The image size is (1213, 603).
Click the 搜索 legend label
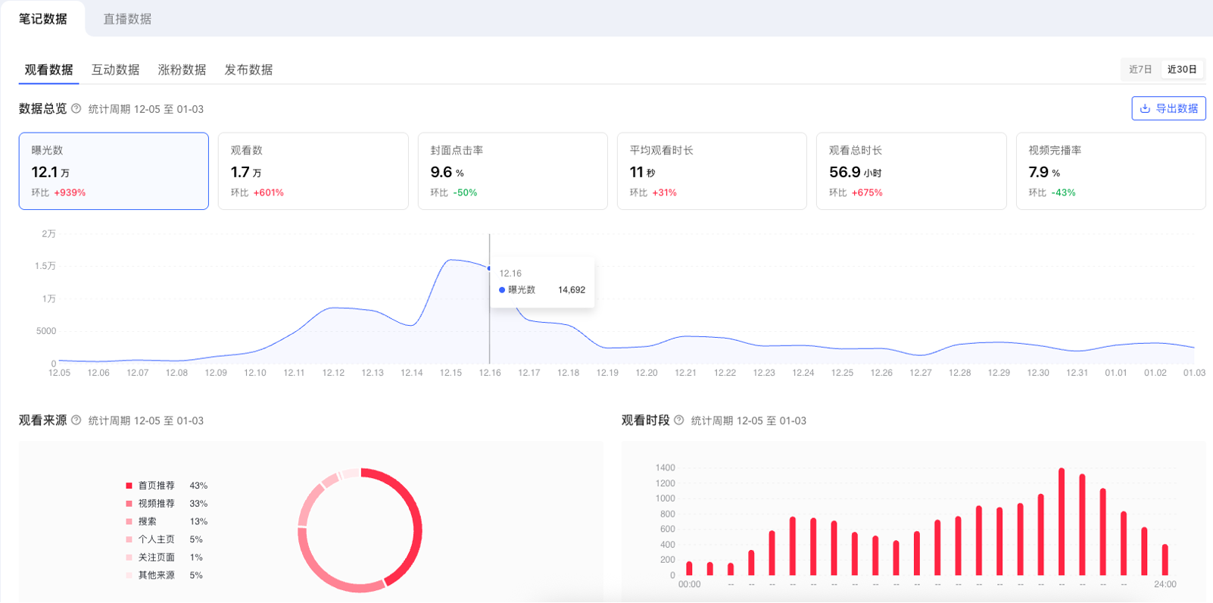click(147, 521)
